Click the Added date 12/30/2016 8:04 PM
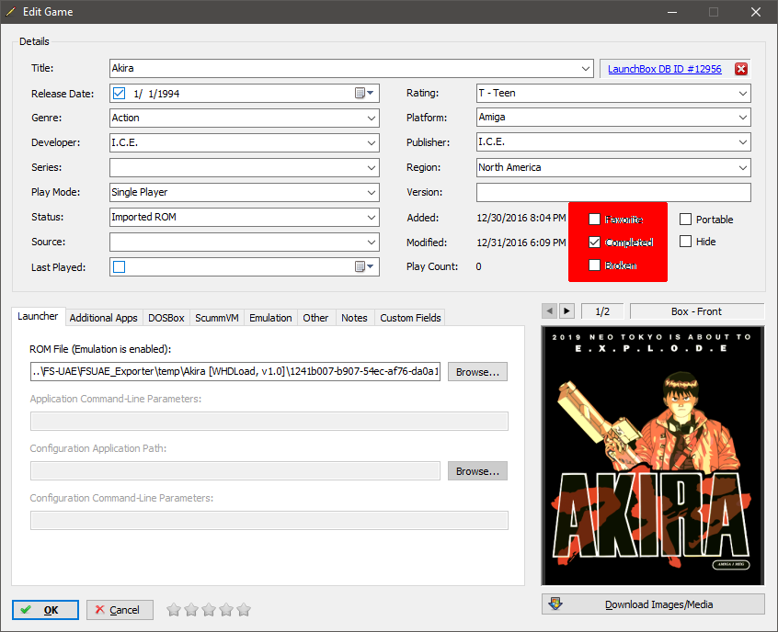 point(521,218)
